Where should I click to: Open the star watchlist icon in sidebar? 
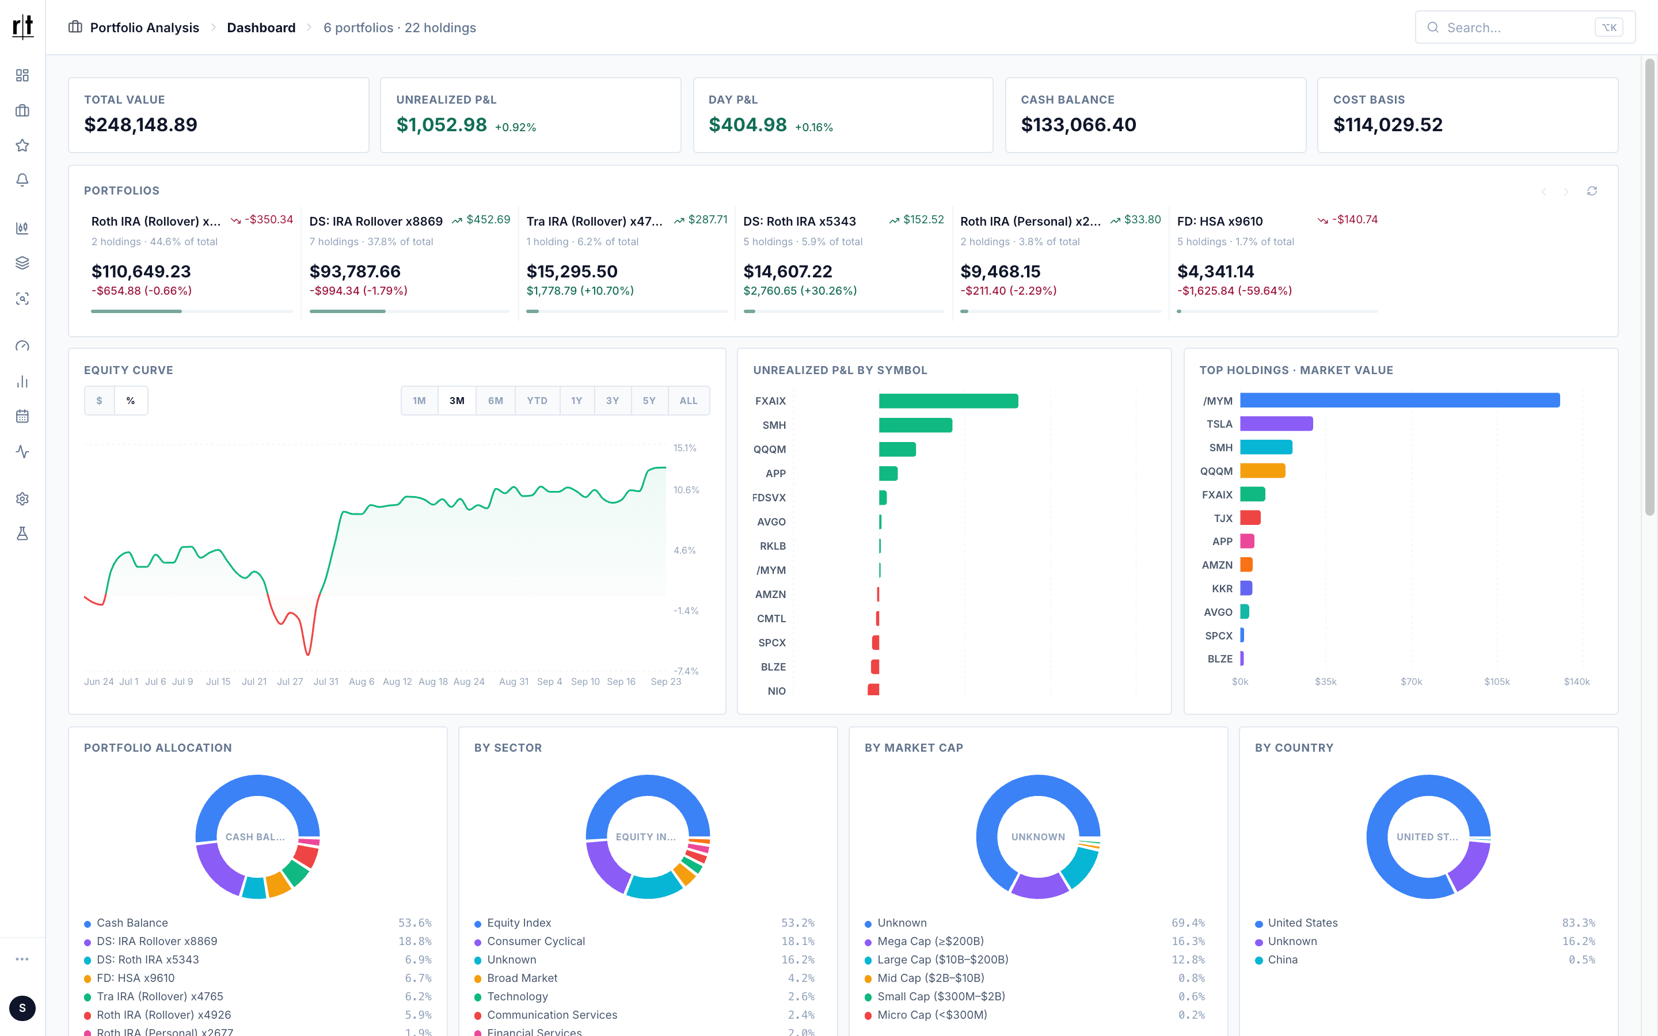pos(22,145)
